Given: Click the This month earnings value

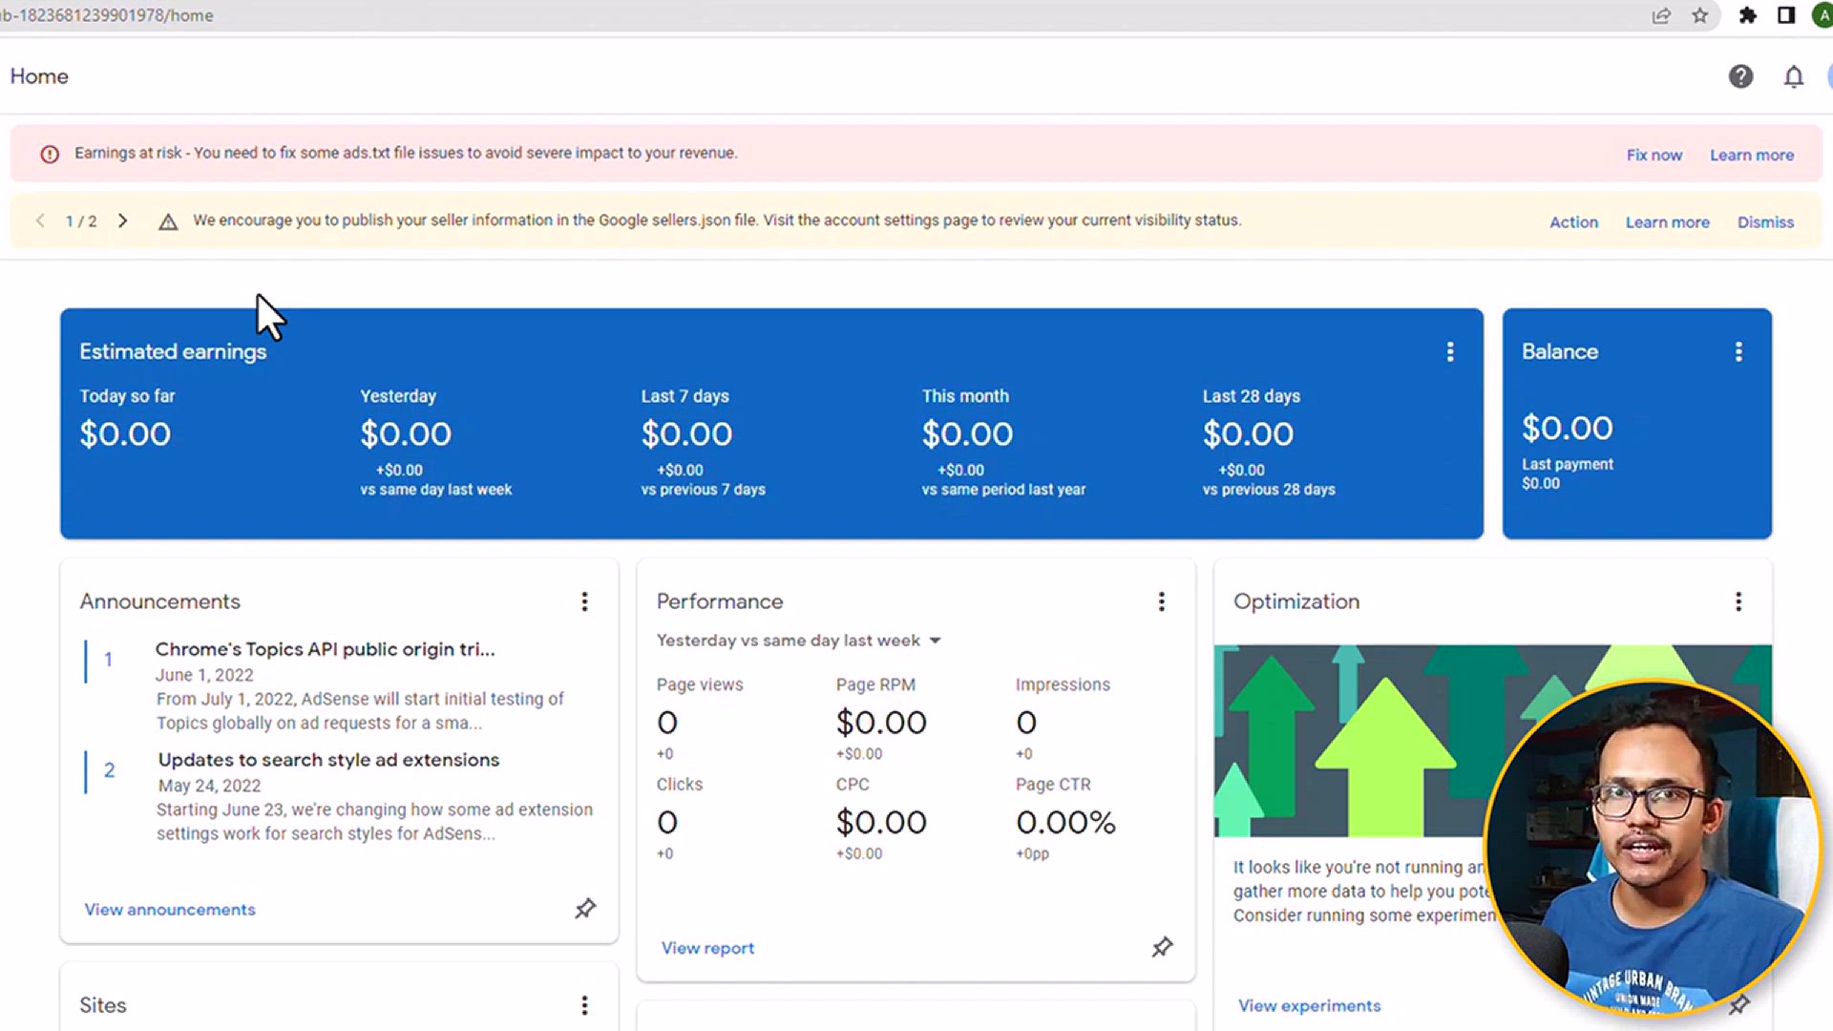Looking at the screenshot, I should 967,434.
